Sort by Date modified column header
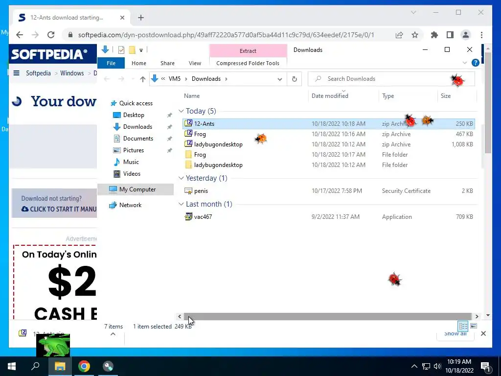The width and height of the screenshot is (501, 376). point(330,96)
